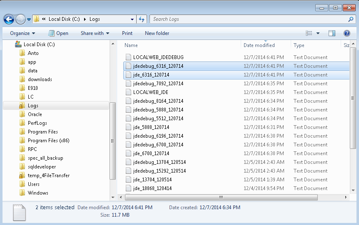Open the Users folder in tree
The image size is (359, 225).
(x=33, y=184)
